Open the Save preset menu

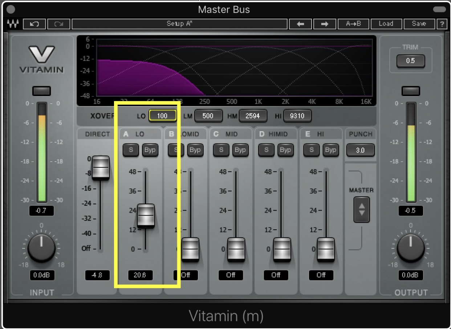tap(419, 24)
